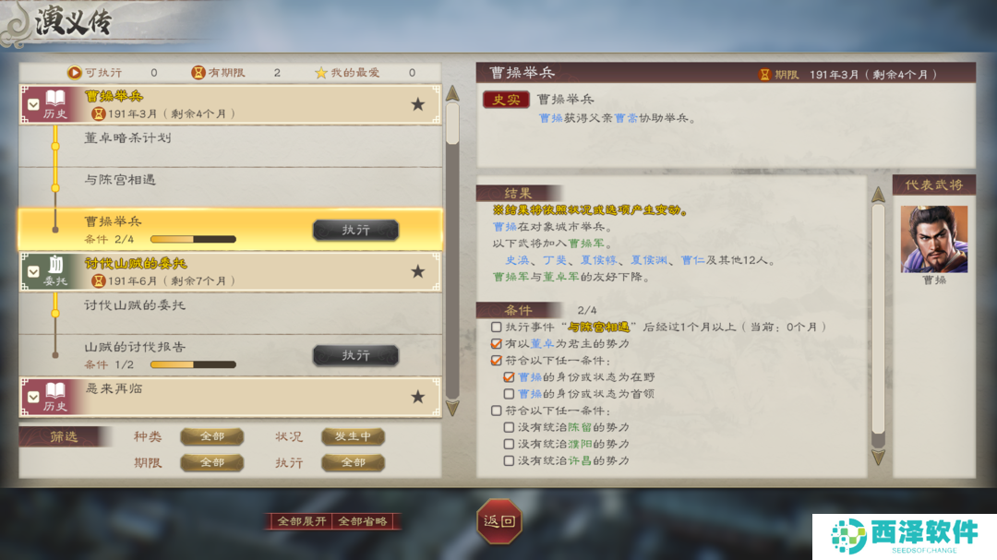Screen dimensions: 997x560
Task: Click the 我的最爱 star icon
Action: 321,73
